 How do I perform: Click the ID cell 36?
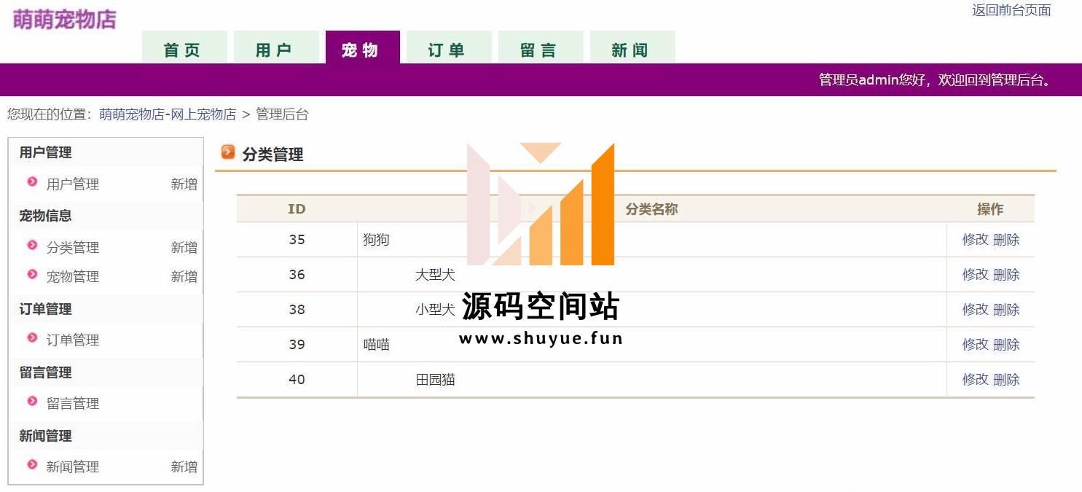coord(297,275)
